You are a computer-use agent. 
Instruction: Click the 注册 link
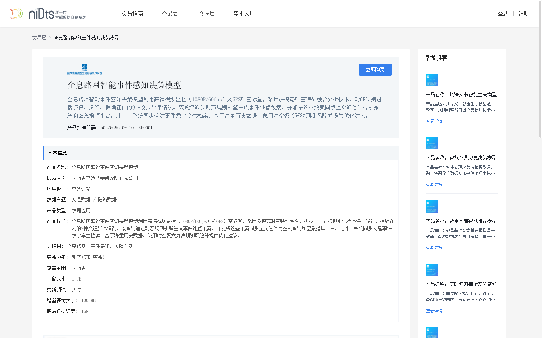pos(523,14)
